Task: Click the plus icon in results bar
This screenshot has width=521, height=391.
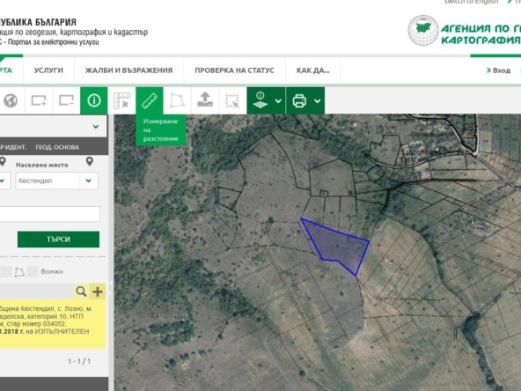Action: [98, 291]
